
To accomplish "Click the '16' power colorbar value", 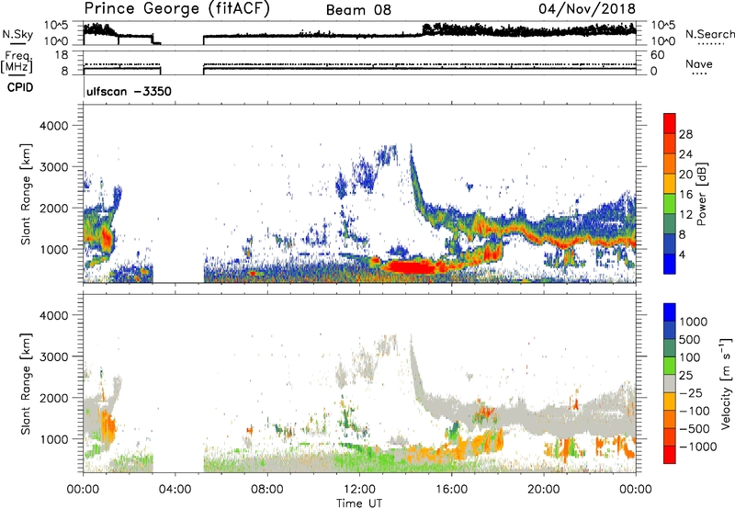I will click(685, 195).
